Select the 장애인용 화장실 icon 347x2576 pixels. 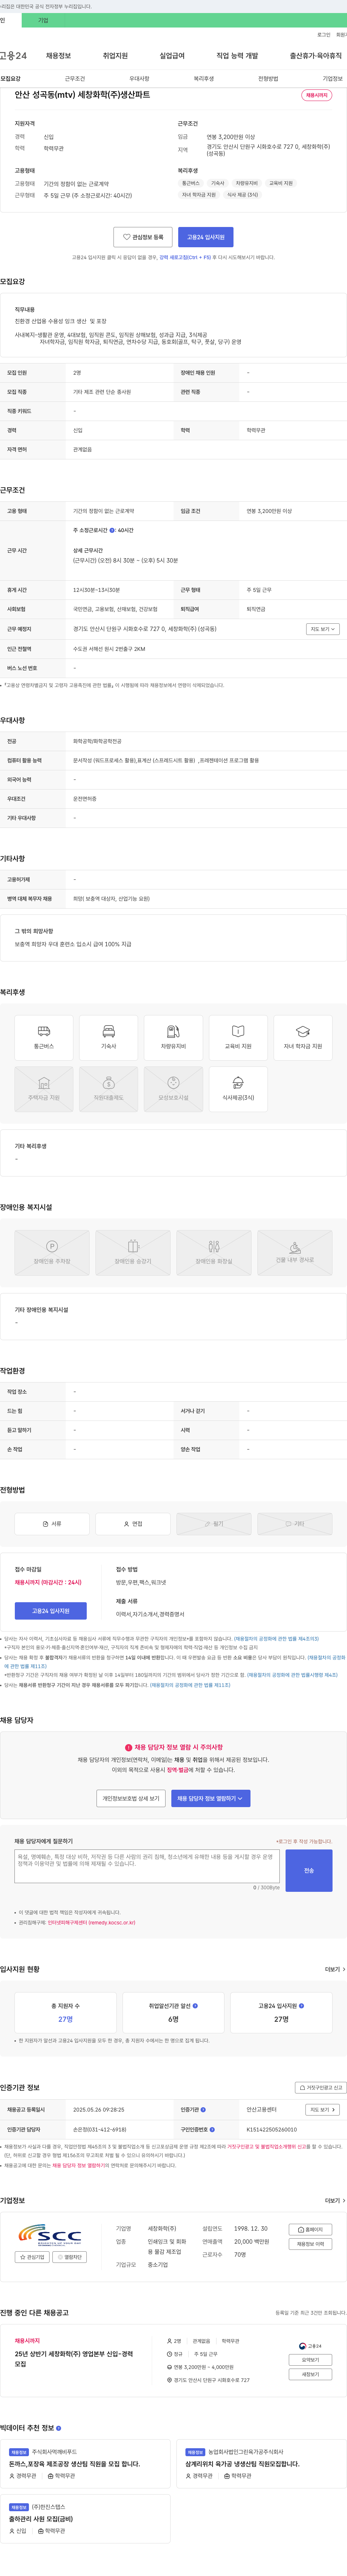pos(213,1252)
